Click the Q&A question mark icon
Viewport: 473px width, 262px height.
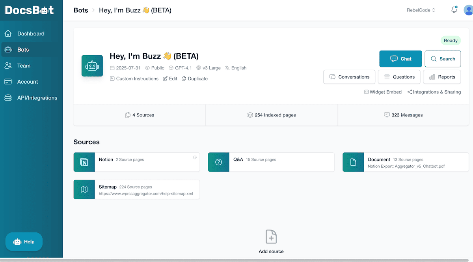coord(219,162)
